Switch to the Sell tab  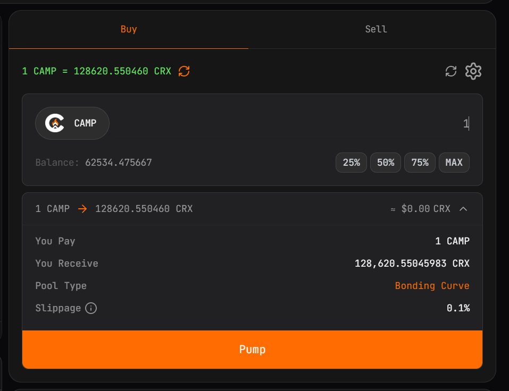click(376, 29)
